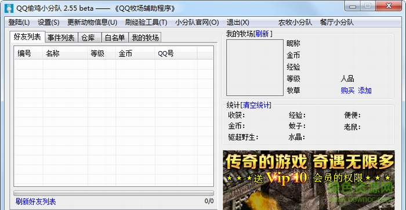Image resolution: width=406 pixels, height=210 pixels.
Task: Click the app icon in title bar
Action: [9, 9]
